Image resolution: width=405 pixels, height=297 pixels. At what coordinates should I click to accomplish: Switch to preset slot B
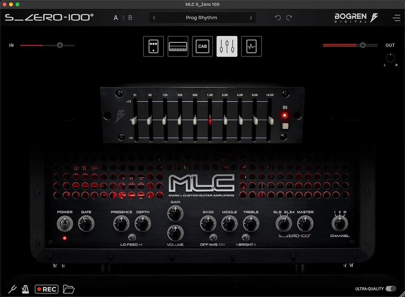(130, 18)
